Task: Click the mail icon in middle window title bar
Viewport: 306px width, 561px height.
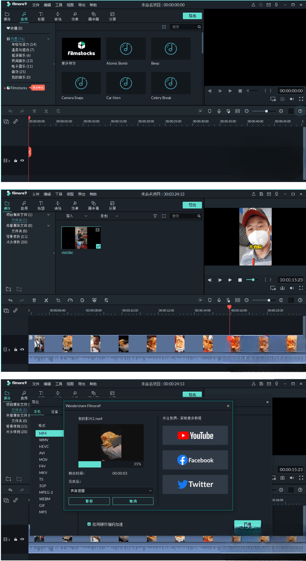Action: [x=269, y=194]
